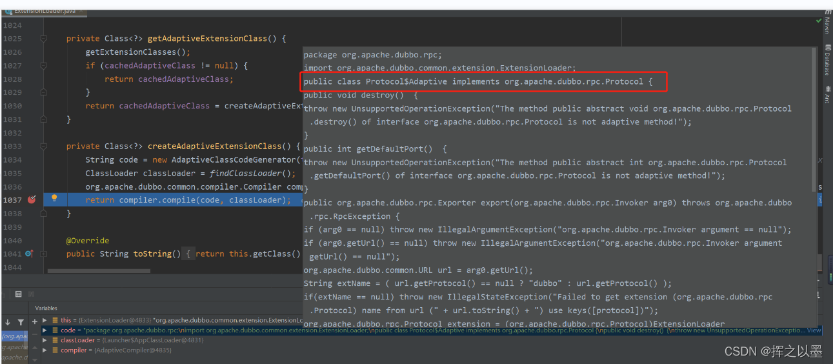The height and width of the screenshot is (364, 833).
Task: Expand the 'code' variable node
Action: tap(45, 330)
